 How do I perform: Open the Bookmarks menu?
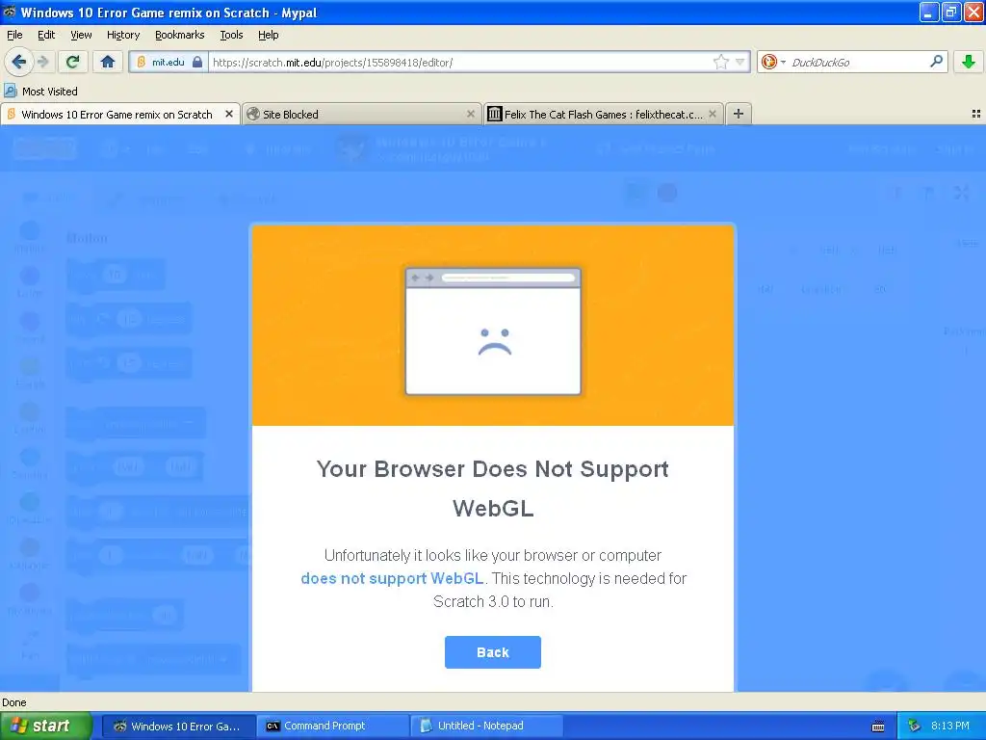(x=179, y=35)
